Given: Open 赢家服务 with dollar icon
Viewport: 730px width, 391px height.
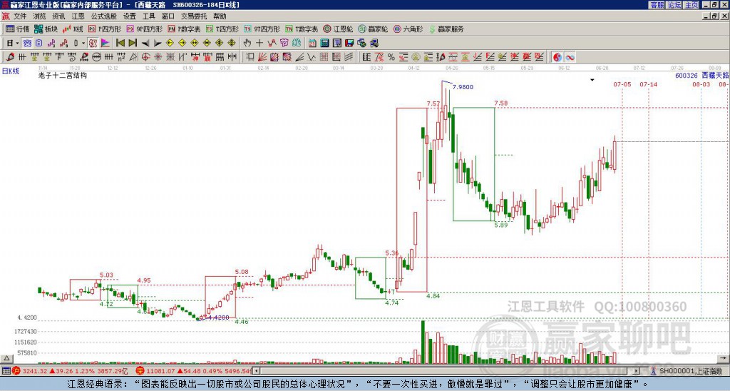Looking at the screenshot, I should pos(446,29).
